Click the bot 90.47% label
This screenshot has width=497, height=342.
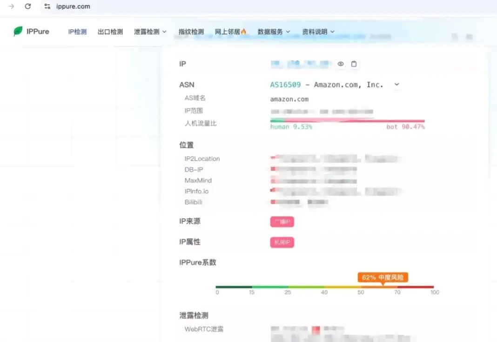(405, 127)
